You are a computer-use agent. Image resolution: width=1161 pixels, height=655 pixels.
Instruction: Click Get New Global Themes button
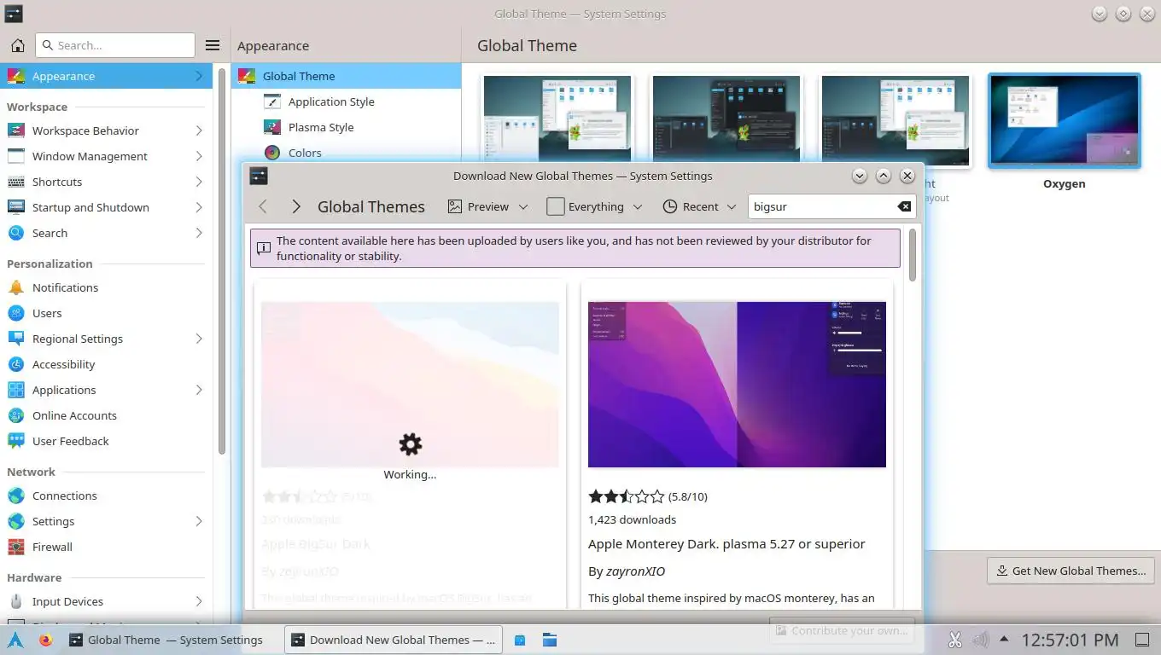click(1071, 571)
